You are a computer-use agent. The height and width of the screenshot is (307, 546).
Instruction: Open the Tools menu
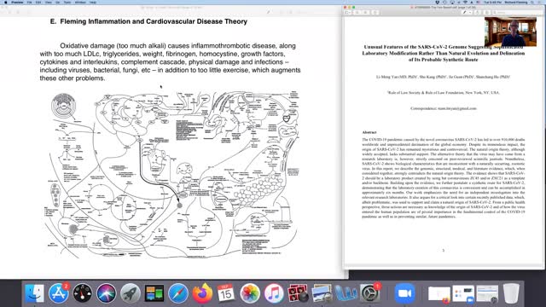[x=67, y=2]
